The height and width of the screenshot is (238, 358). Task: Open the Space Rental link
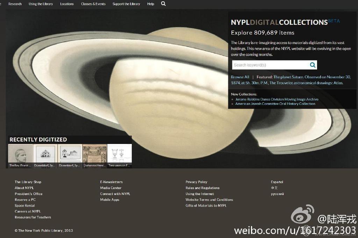point(25,205)
